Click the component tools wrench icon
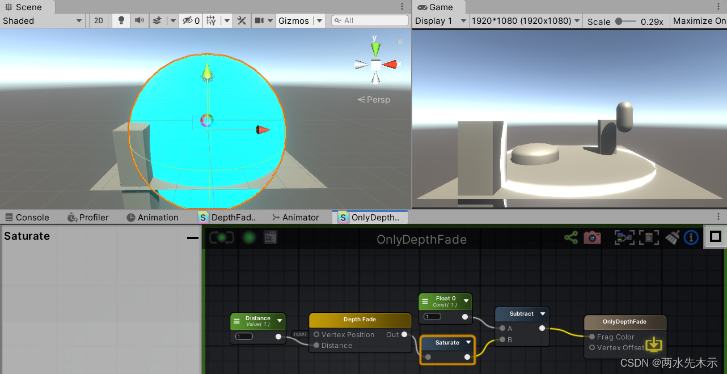Viewport: 727px width, 374px height. click(241, 20)
